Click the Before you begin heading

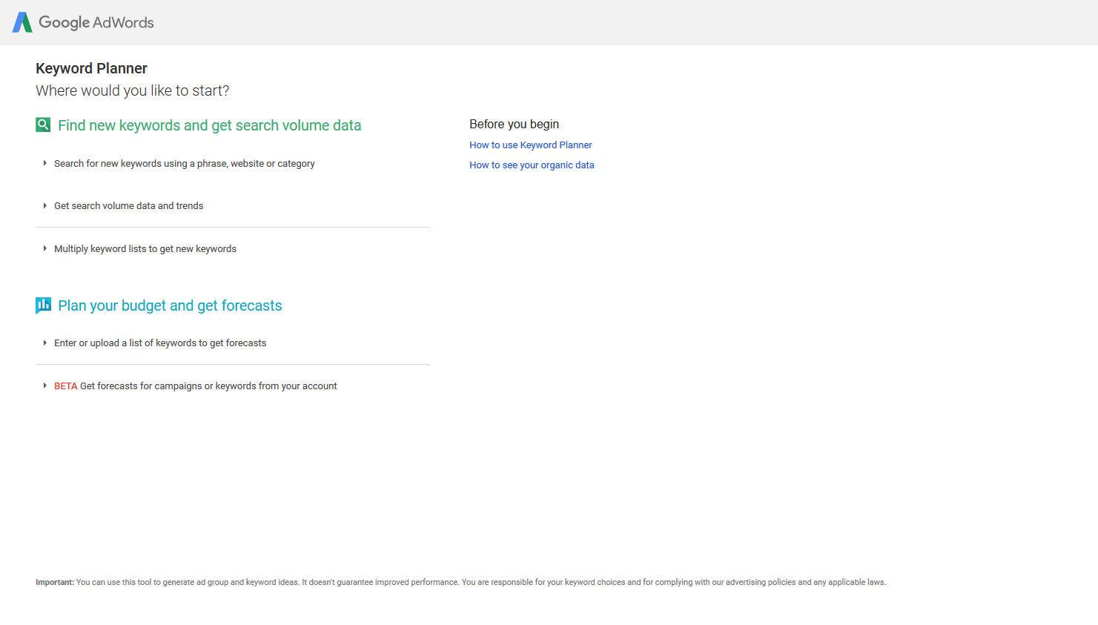tap(515, 124)
